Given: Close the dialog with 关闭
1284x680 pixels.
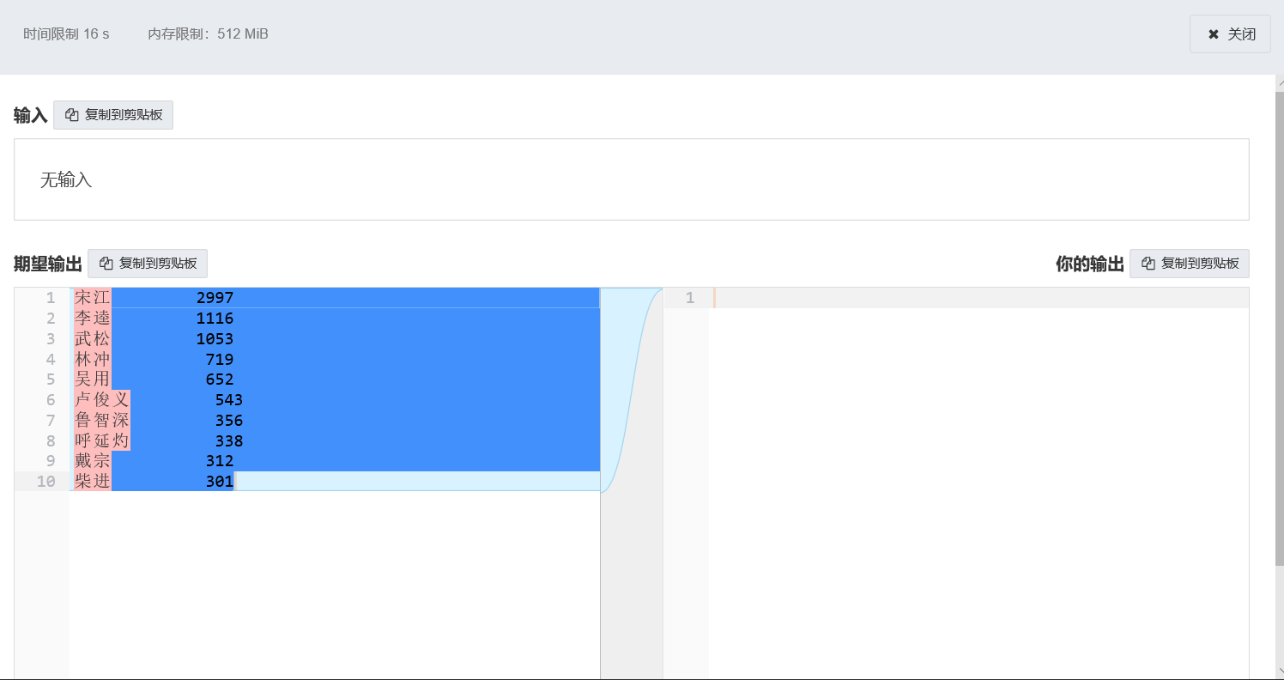Looking at the screenshot, I should click(1230, 34).
